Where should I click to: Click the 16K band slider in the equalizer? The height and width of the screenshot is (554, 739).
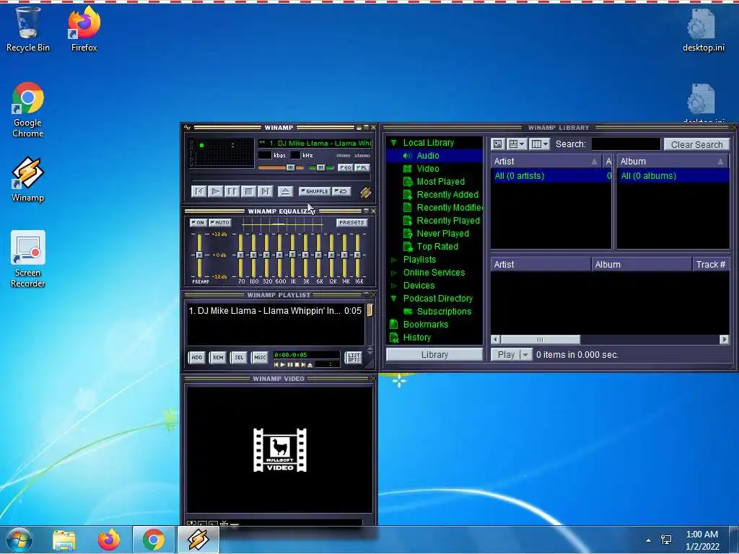coord(358,255)
